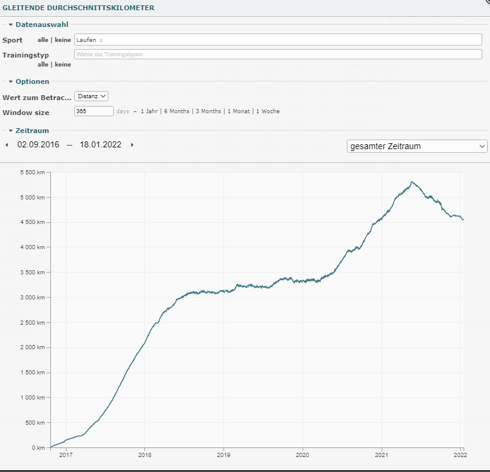Go to next time period arrow

click(132, 145)
